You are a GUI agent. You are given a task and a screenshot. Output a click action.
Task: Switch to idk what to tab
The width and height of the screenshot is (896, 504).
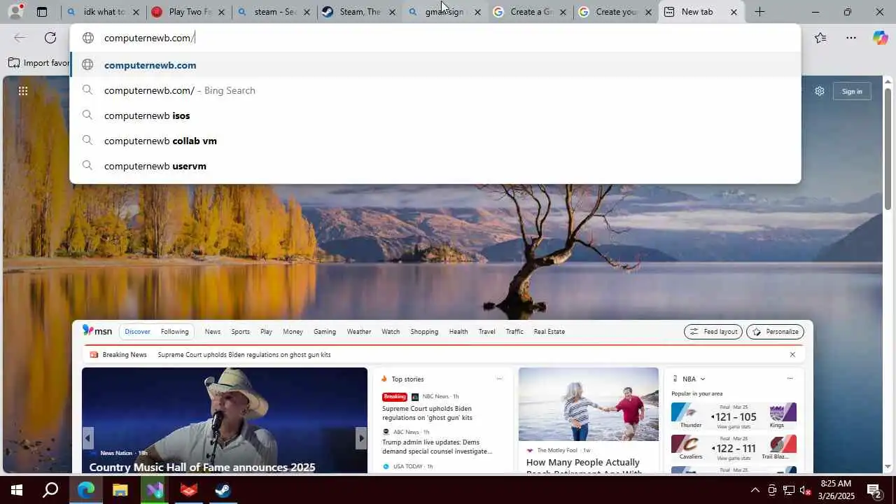[104, 12]
